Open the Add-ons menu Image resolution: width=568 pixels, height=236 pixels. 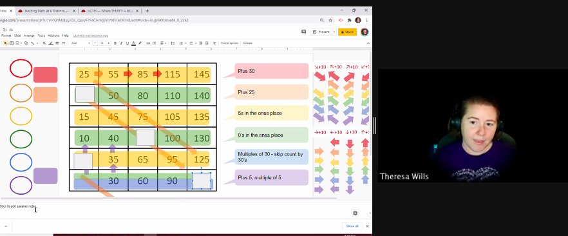53,35
